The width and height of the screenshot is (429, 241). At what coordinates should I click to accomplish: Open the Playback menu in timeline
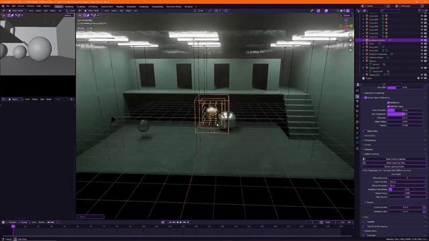pos(13,222)
